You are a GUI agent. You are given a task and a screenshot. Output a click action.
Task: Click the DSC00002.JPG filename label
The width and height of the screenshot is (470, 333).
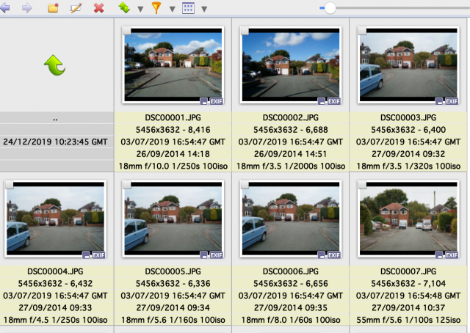click(291, 117)
